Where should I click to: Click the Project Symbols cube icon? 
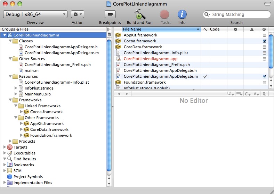click(x=10, y=177)
